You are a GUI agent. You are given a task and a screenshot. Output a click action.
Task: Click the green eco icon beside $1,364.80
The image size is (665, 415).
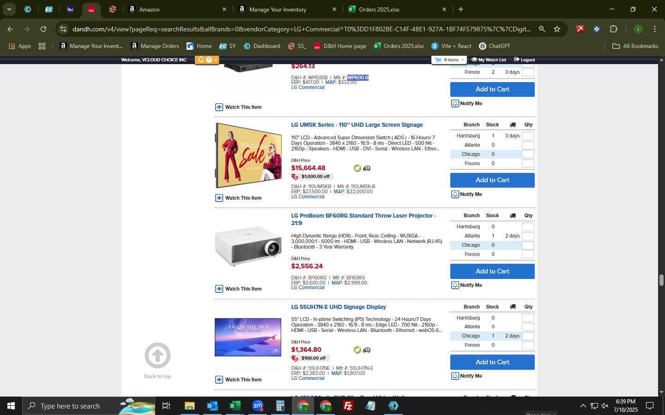[x=357, y=350]
